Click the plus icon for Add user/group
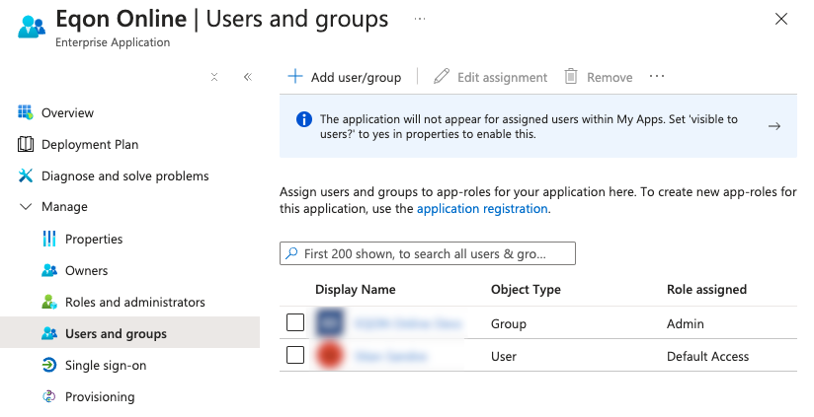Image resolution: width=814 pixels, height=417 pixels. [x=294, y=77]
